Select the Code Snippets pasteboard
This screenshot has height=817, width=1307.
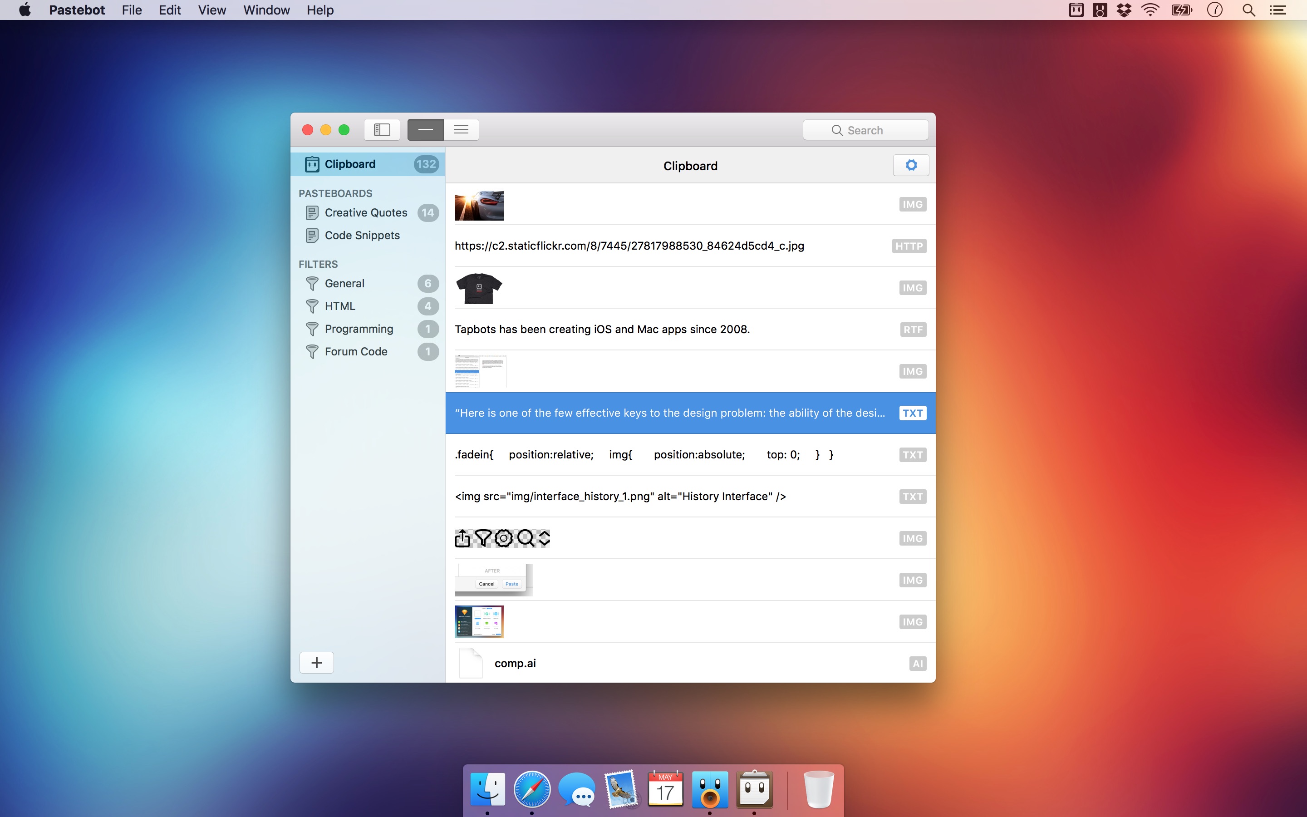363,235
